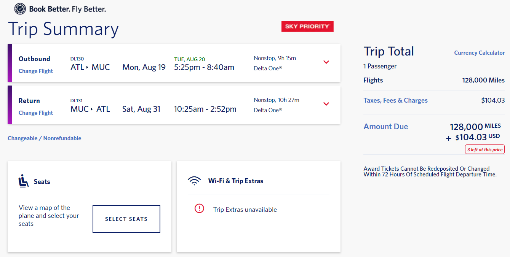Screen dimensions: 510x257
Task: Expand the Outbound flight details chevron
Action: (326, 62)
